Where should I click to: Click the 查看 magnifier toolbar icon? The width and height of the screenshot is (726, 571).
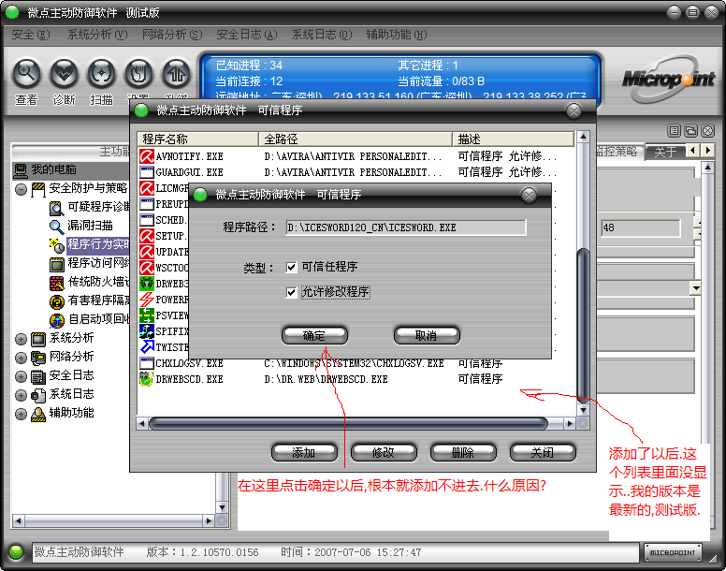tap(26, 73)
